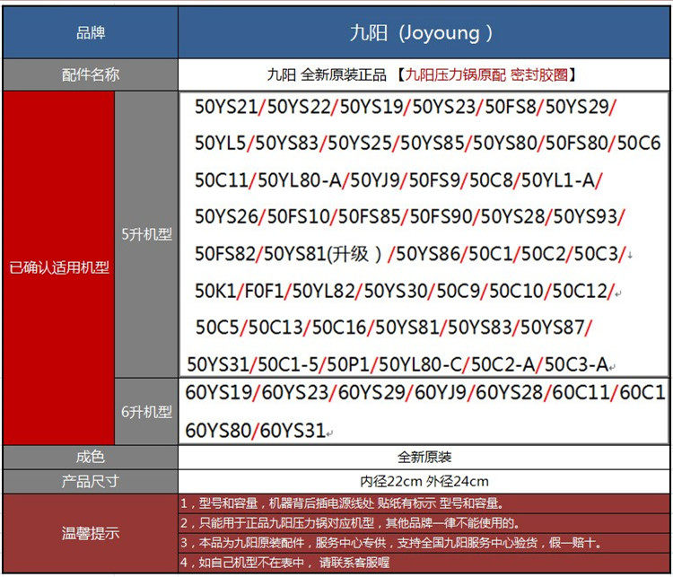Click model 50YS81(升级)
Screen dimensions: 673x577
[323, 254]
